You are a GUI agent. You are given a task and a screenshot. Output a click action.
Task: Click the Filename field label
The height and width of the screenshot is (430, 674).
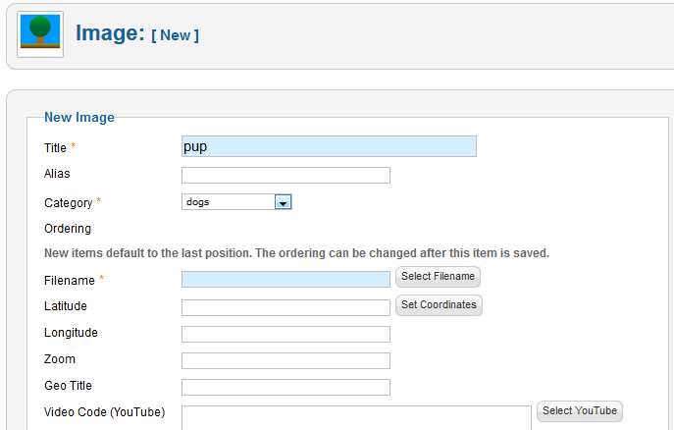click(x=69, y=280)
